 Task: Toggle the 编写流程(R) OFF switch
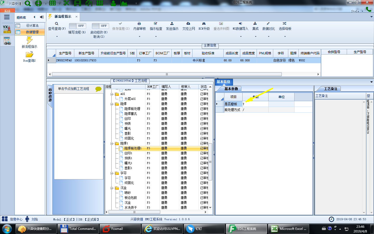tap(77, 26)
